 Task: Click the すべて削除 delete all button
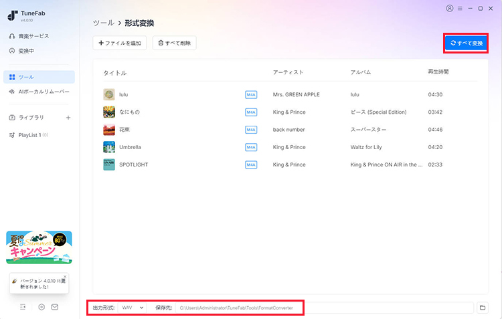point(175,43)
